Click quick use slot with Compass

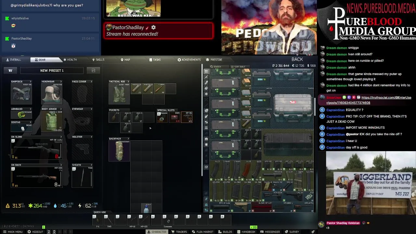point(168,221)
